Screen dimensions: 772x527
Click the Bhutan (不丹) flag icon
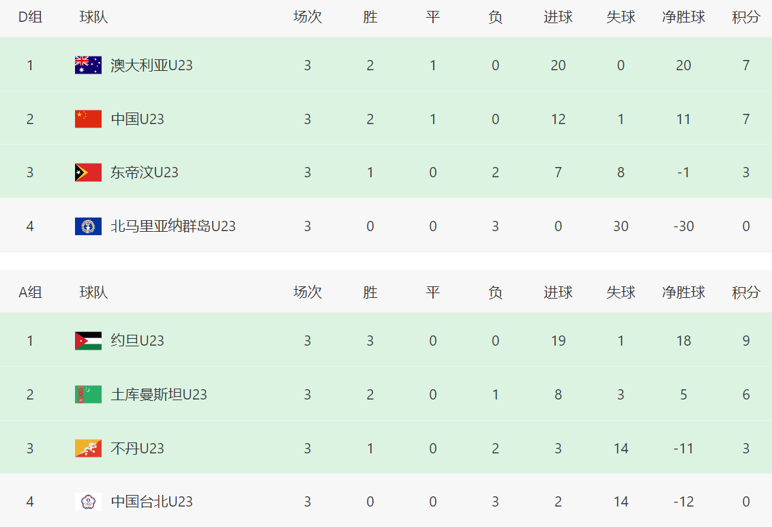(x=88, y=449)
